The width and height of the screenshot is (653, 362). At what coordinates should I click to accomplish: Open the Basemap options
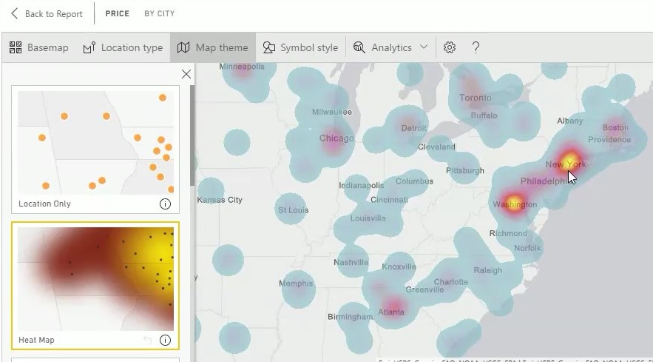[x=38, y=47]
